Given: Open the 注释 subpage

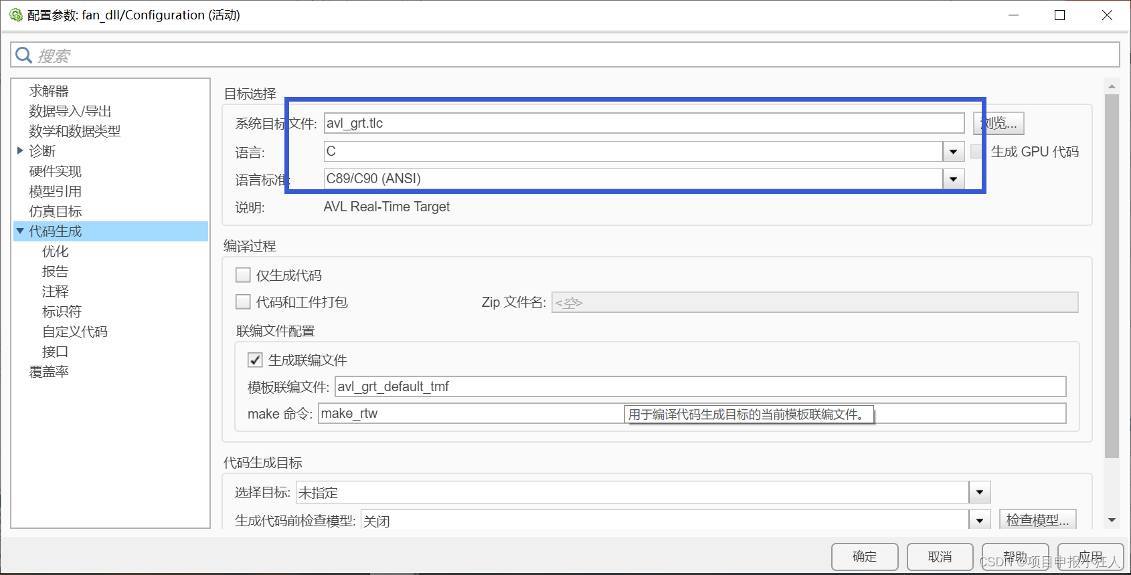Looking at the screenshot, I should click(x=56, y=292).
